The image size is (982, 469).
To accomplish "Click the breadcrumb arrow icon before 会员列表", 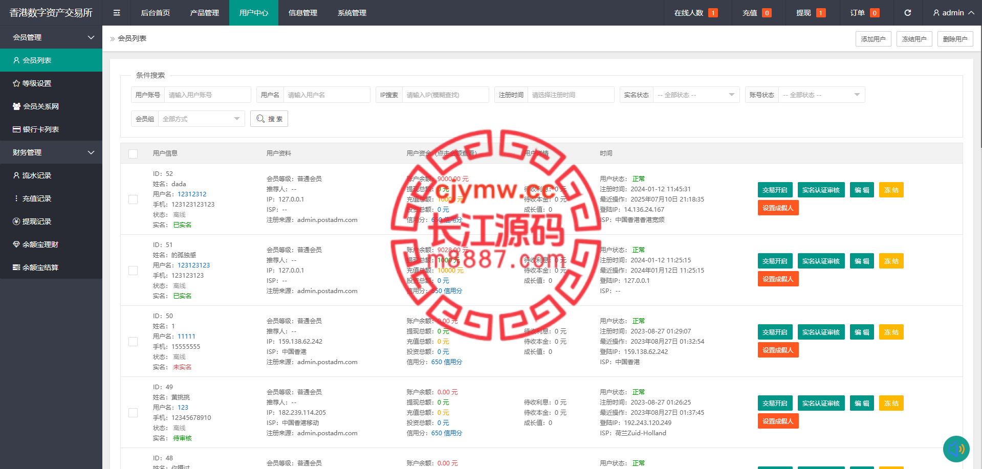I will 113,39.
